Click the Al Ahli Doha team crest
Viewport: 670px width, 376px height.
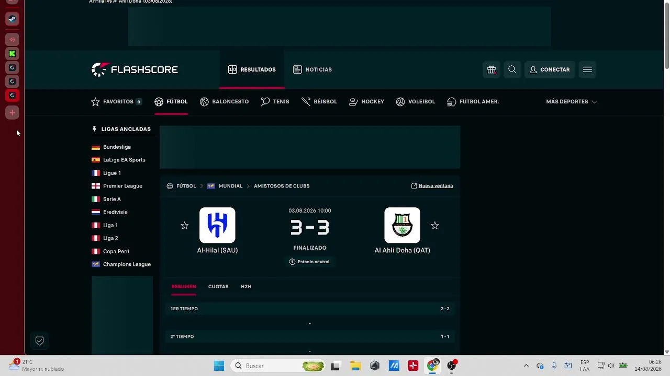402,225
